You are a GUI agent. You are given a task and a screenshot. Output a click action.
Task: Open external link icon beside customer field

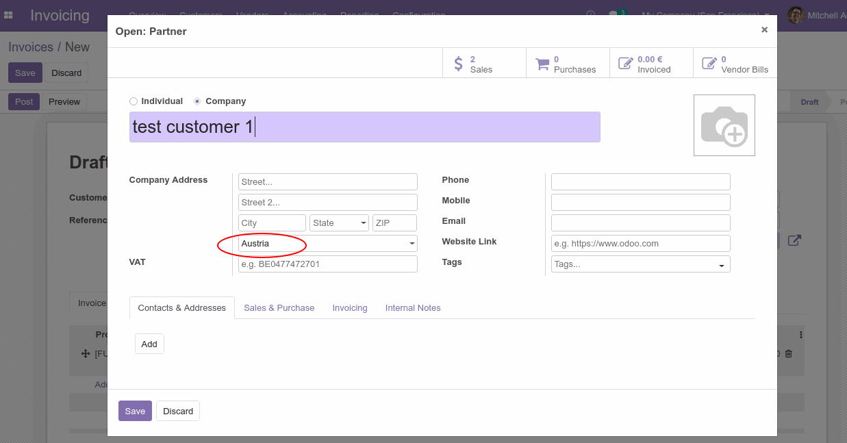794,241
